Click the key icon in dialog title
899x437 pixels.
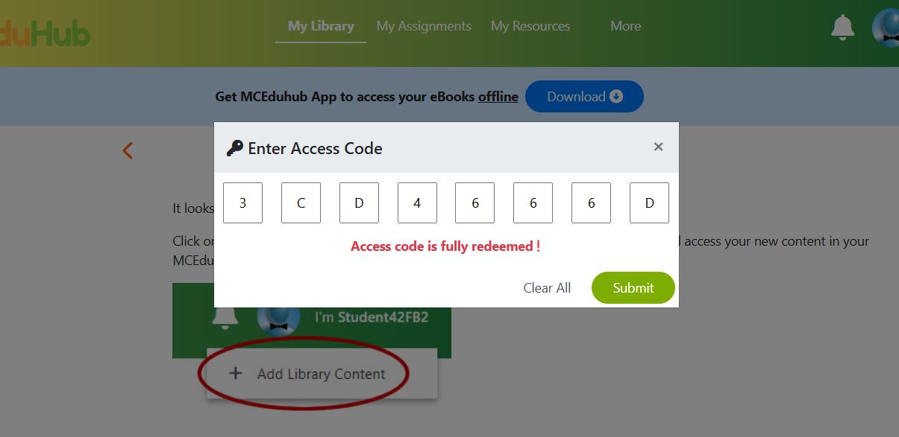coord(234,148)
